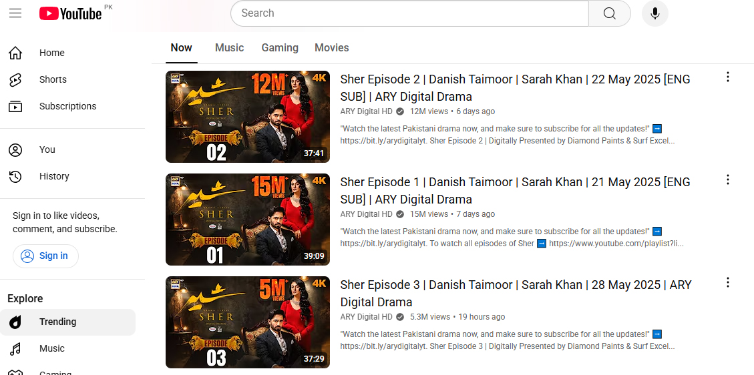Click the Home icon in sidebar
Screen dimensions: 754x375
click(x=15, y=53)
